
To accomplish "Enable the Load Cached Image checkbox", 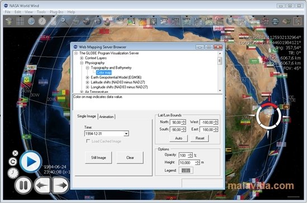I will pos(88,141).
